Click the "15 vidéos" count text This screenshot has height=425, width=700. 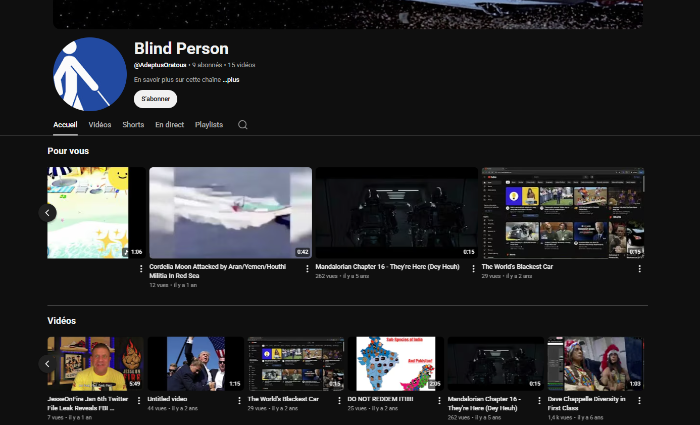[x=241, y=65]
